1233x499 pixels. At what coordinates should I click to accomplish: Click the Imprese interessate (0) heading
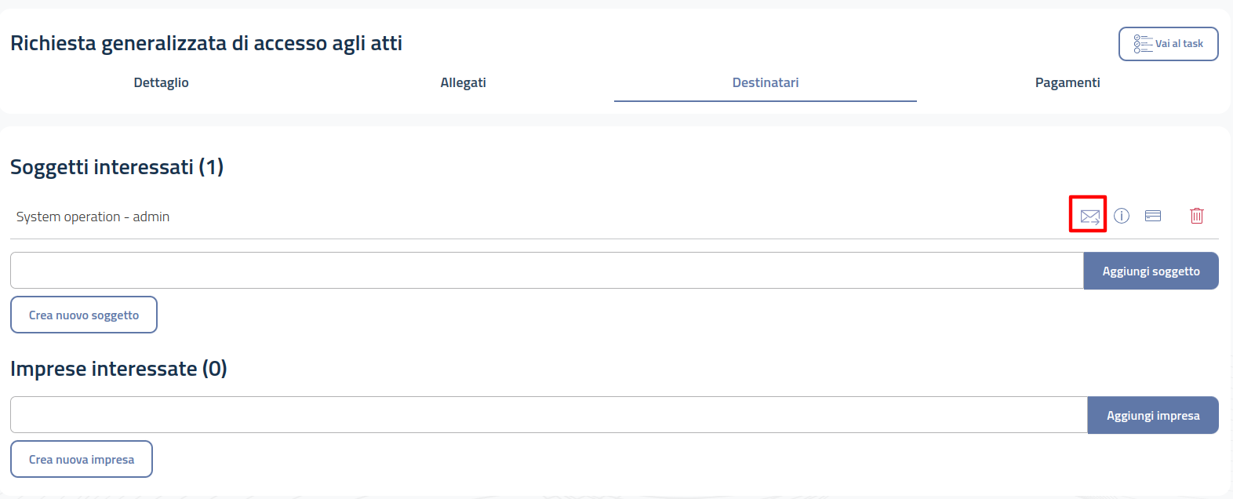[118, 369]
